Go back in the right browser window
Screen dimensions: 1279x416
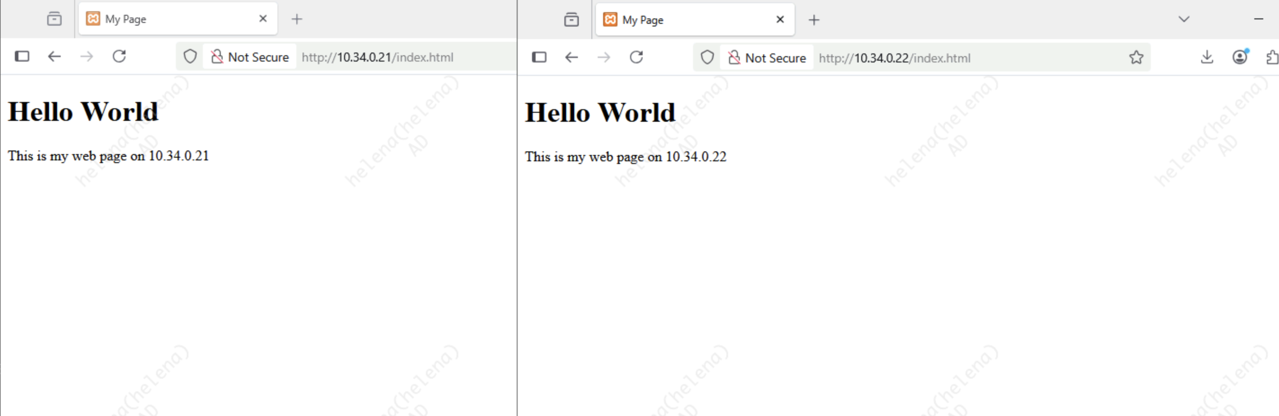tap(572, 58)
